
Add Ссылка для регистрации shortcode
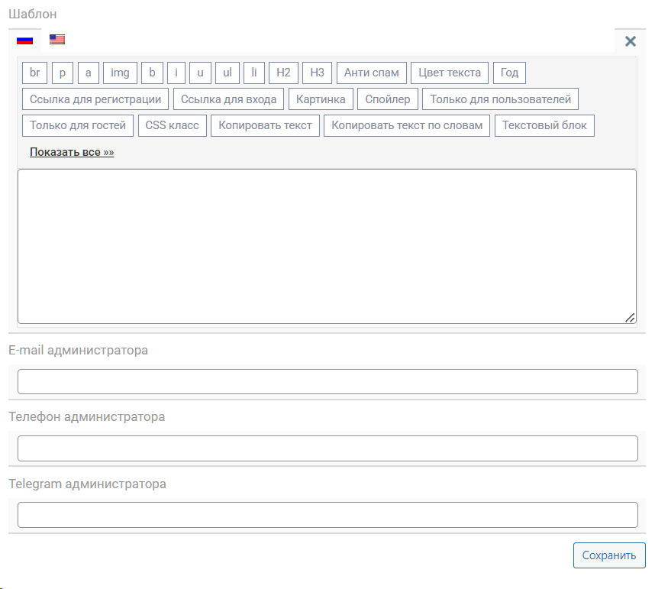pos(95,99)
